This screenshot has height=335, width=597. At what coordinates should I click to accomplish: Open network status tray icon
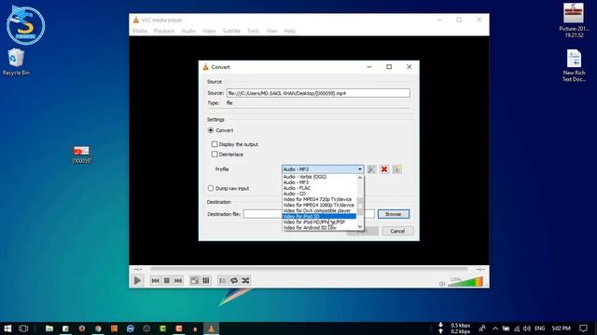[x=517, y=328]
